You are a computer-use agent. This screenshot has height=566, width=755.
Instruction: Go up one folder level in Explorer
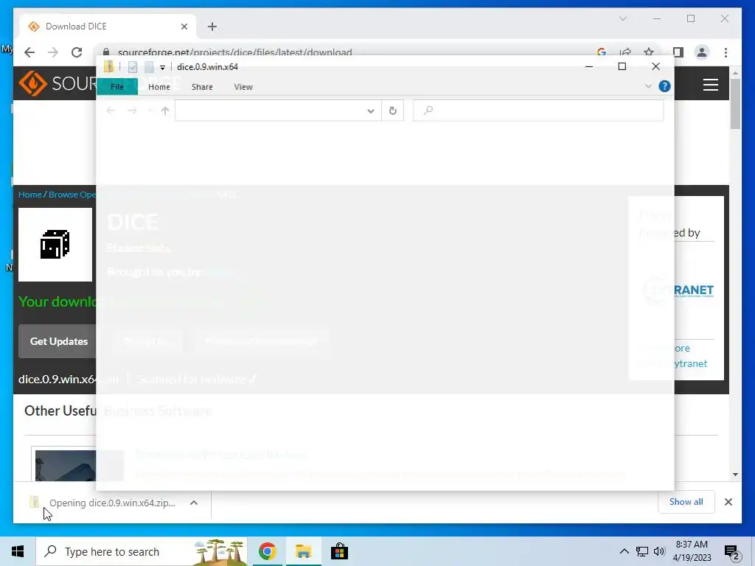click(x=165, y=111)
